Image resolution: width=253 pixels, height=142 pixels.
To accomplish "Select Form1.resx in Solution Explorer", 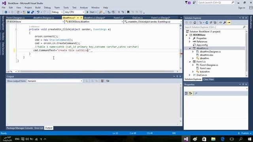I will pyautogui.click(x=205, y=68).
